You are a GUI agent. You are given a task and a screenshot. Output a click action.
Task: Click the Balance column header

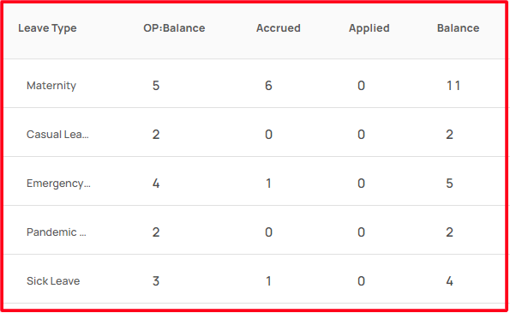pos(458,28)
